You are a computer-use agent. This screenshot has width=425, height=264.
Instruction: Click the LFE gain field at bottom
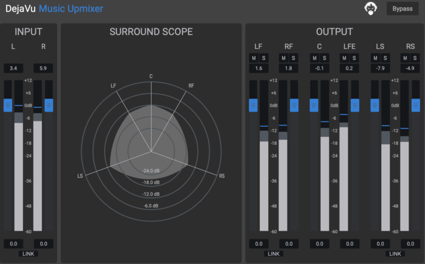pos(349,244)
